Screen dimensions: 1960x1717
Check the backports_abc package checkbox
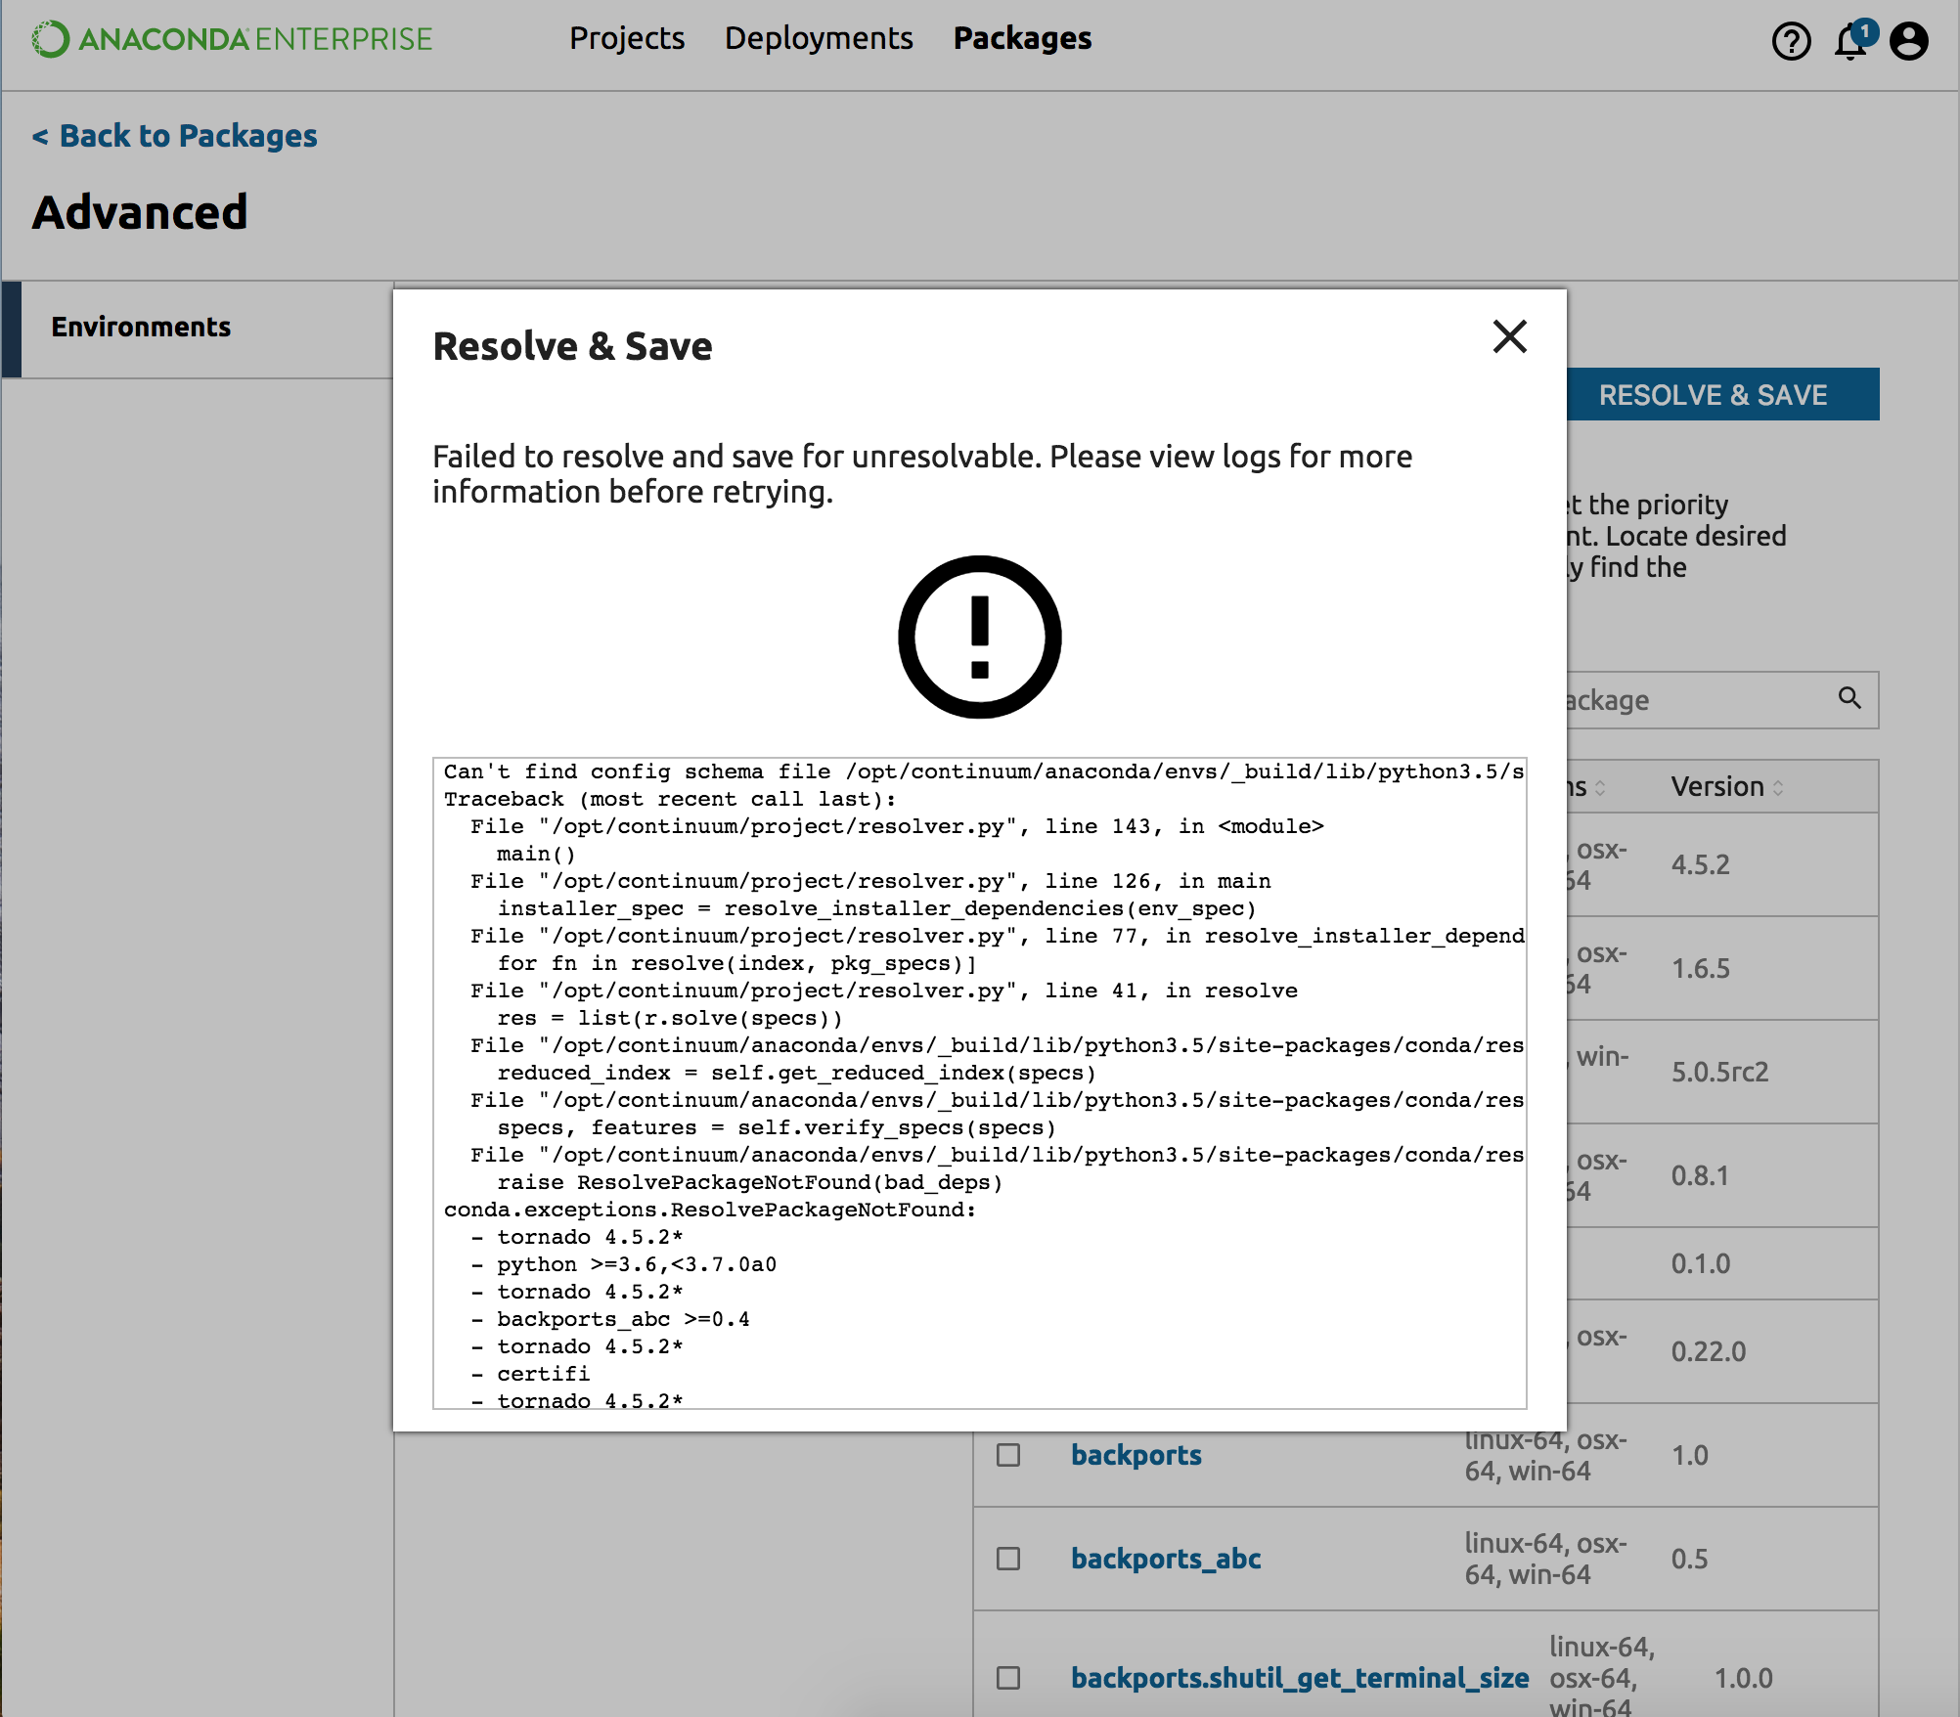pos(1008,1559)
